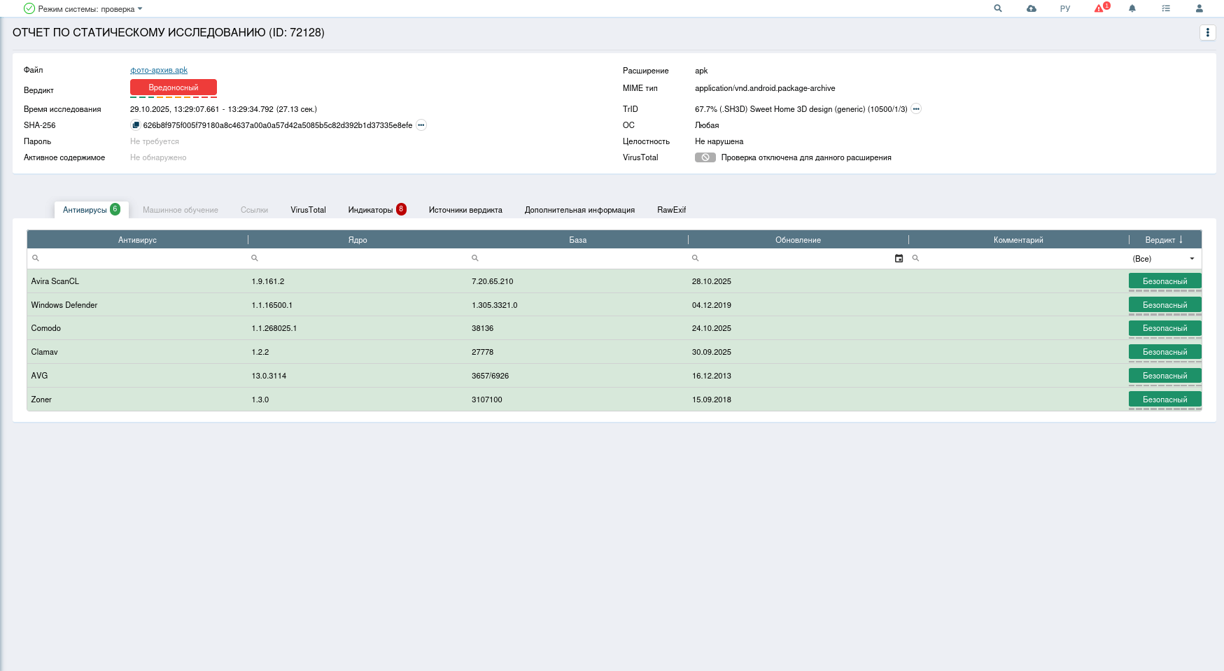Click the red Вредоносный verdict button

tap(174, 87)
